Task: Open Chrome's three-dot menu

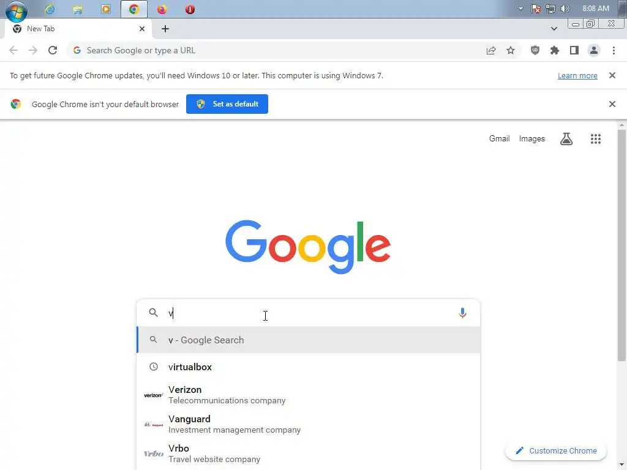Action: (x=614, y=50)
